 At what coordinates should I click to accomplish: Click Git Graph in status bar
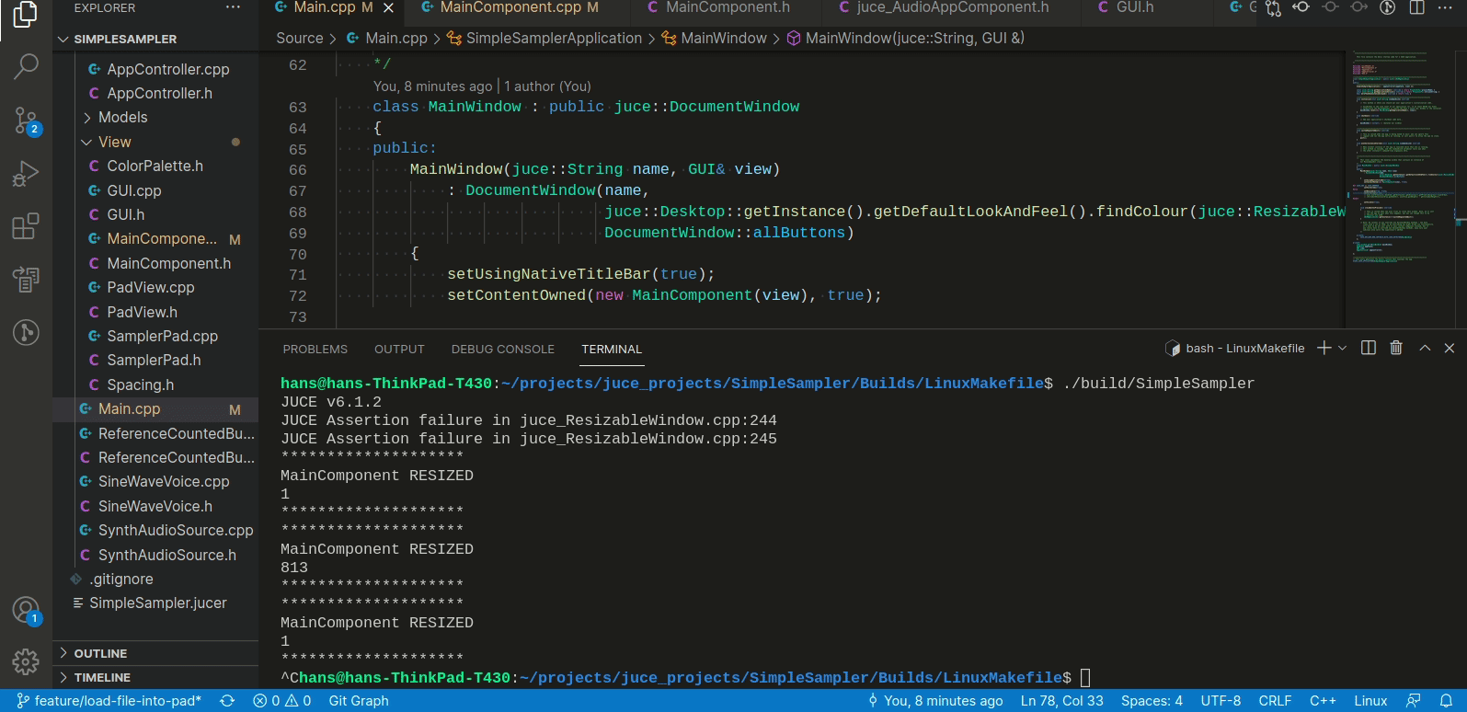click(359, 701)
